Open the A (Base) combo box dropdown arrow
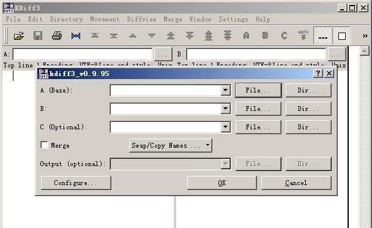The height and width of the screenshot is (228, 372). pyautogui.click(x=225, y=90)
